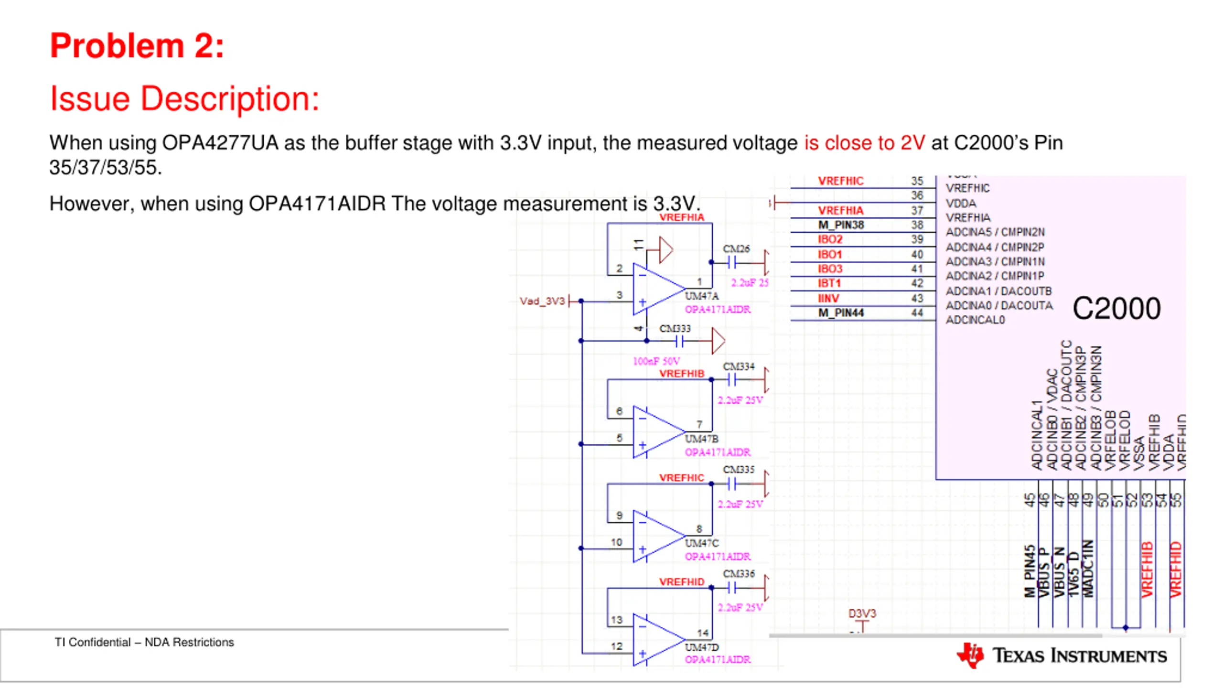Image resolution: width=1223 pixels, height=688 pixels.
Task: Click pin number 40 on C2000
Action: point(917,255)
